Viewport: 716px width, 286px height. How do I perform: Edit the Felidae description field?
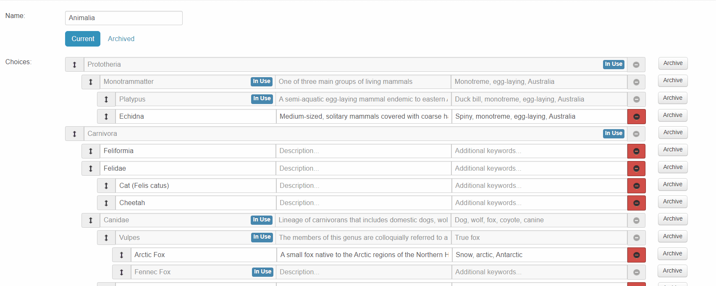(363, 169)
